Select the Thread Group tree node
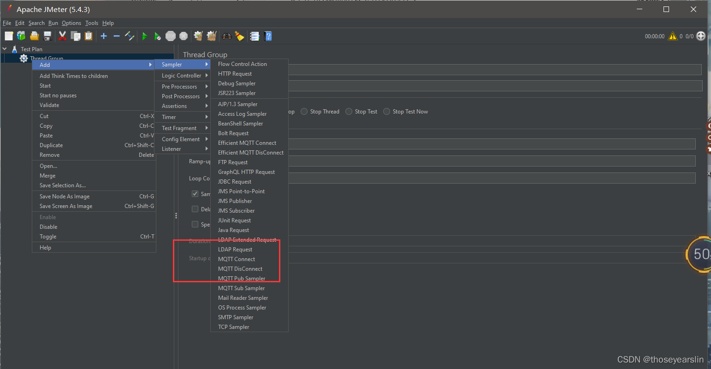 tap(47, 58)
